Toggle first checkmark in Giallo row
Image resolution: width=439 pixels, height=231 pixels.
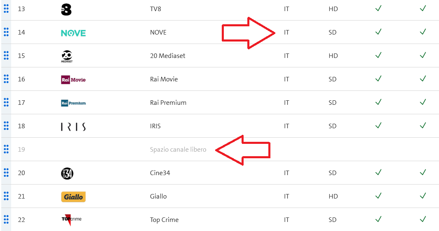pyautogui.click(x=378, y=196)
